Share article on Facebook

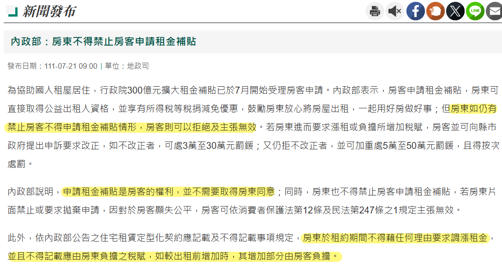[415, 11]
